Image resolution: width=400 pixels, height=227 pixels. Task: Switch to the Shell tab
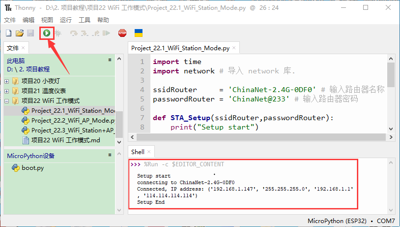(138, 152)
